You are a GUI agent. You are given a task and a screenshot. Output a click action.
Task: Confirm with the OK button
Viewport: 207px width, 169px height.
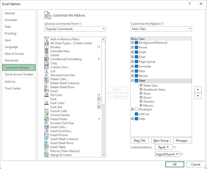[175, 165]
